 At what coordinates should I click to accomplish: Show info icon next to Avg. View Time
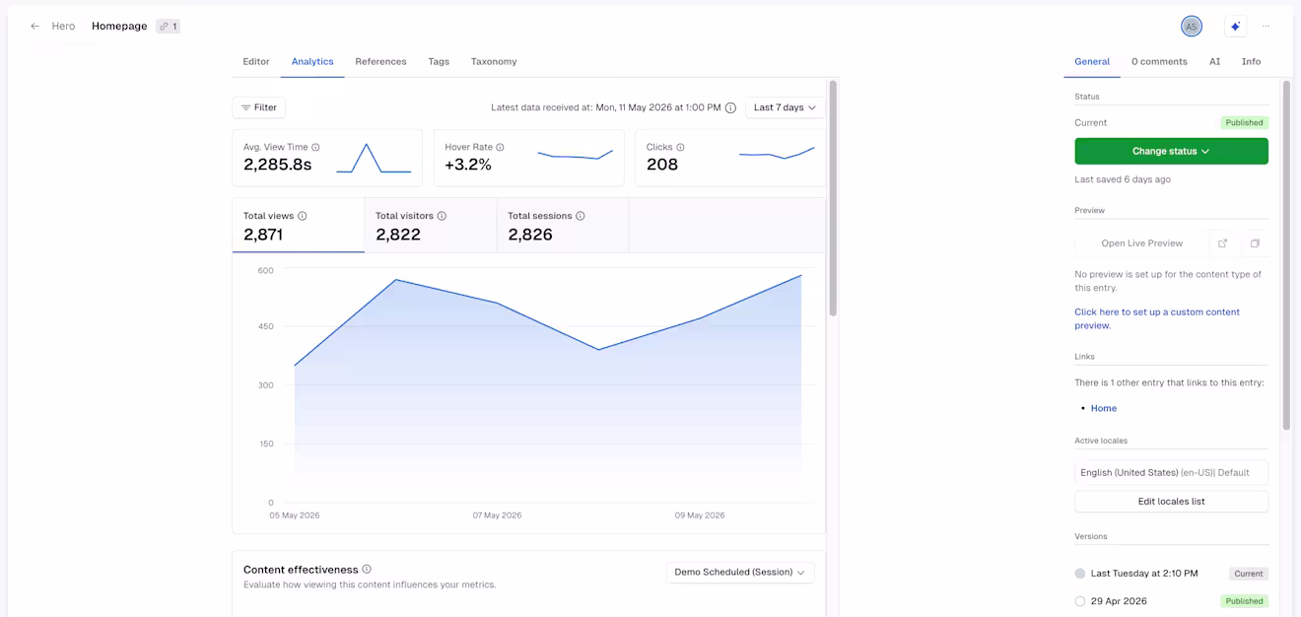[315, 147]
